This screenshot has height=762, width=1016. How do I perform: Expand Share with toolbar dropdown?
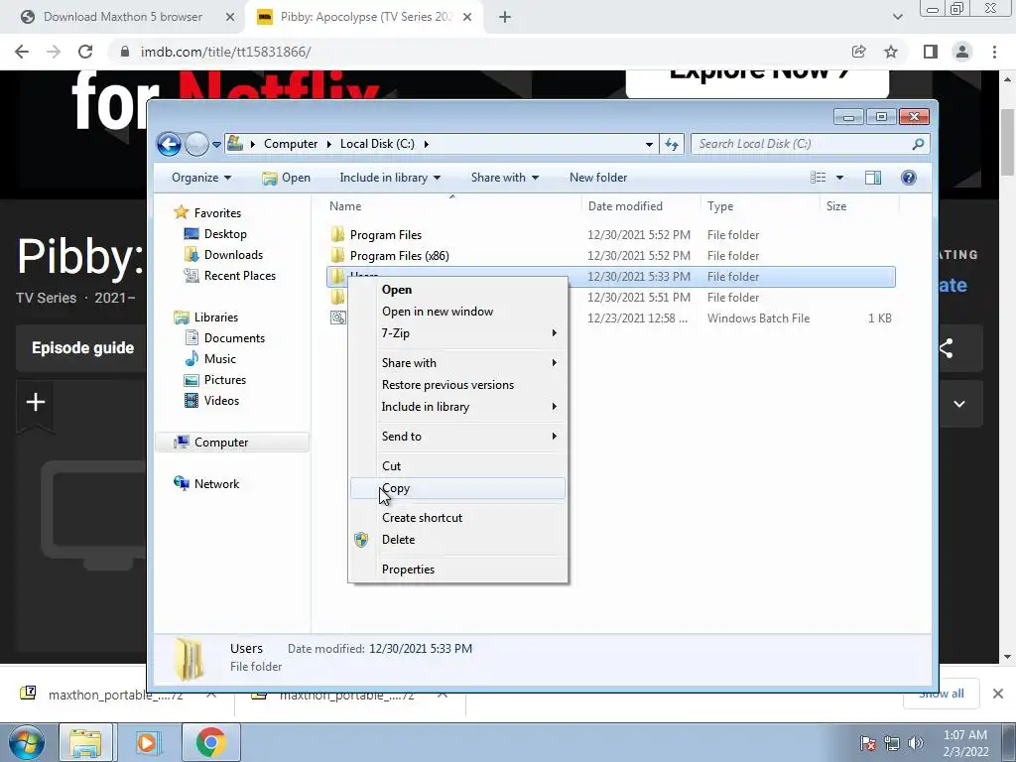pos(505,178)
